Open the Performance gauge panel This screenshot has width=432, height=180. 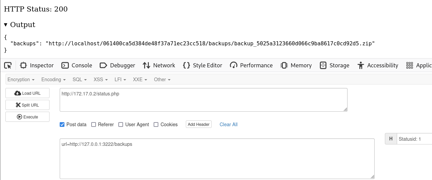point(233,65)
